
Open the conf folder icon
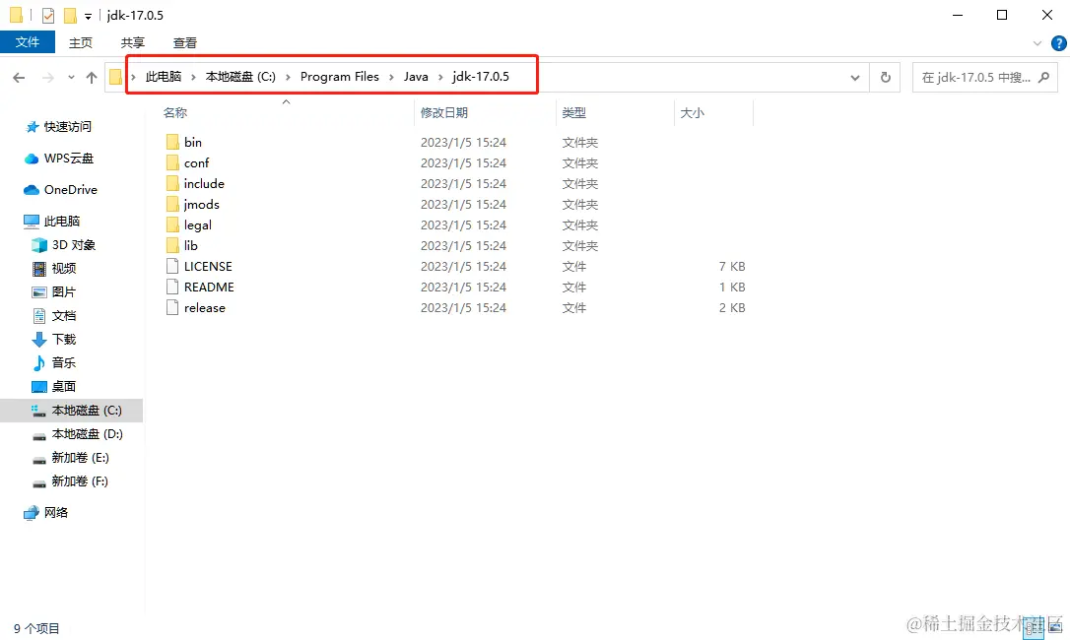tap(172, 162)
